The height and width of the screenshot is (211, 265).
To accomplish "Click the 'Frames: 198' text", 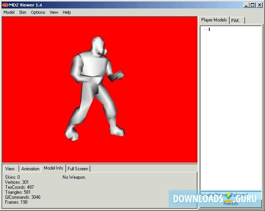I will point(16,202).
